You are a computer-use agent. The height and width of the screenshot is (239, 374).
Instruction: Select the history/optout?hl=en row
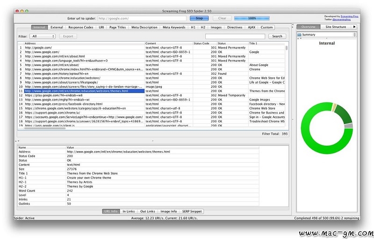coord(151,74)
